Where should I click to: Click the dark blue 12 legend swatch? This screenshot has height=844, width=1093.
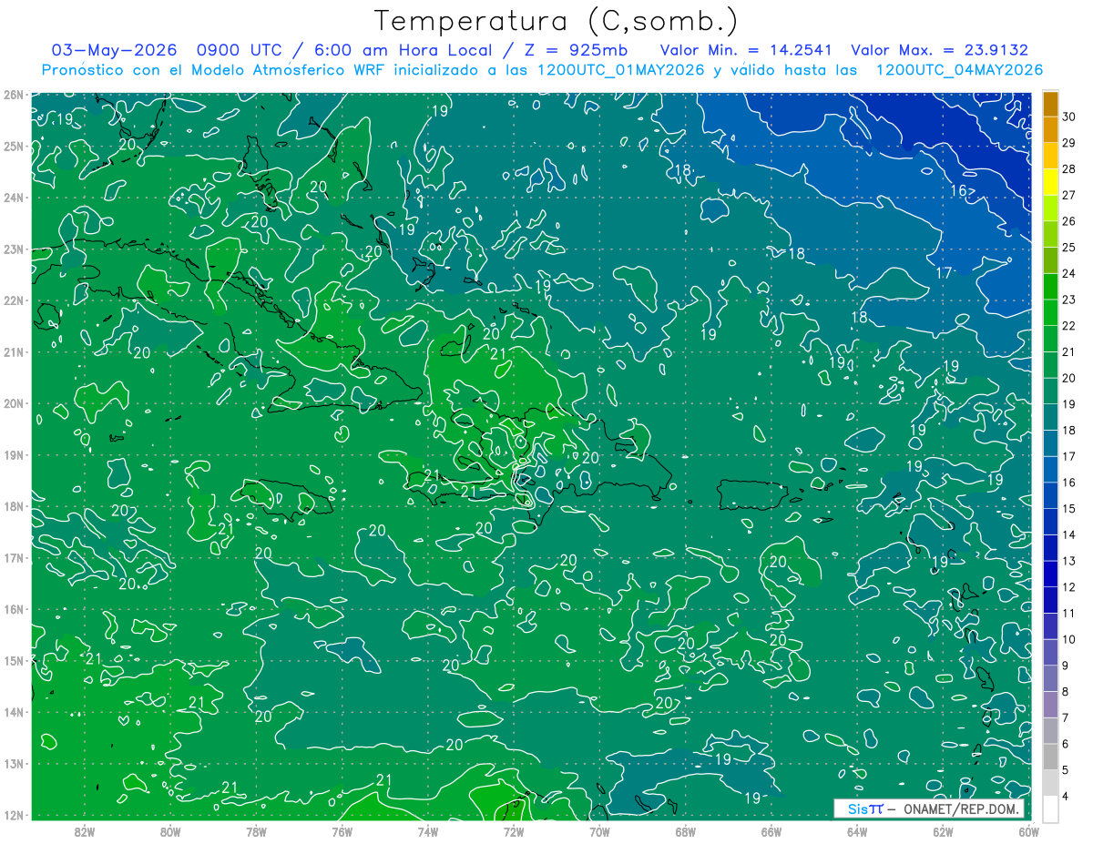pyautogui.click(x=1050, y=574)
